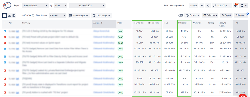Open Filter issues Created dropdown
This screenshot has width=250, height=97.
[57, 15]
